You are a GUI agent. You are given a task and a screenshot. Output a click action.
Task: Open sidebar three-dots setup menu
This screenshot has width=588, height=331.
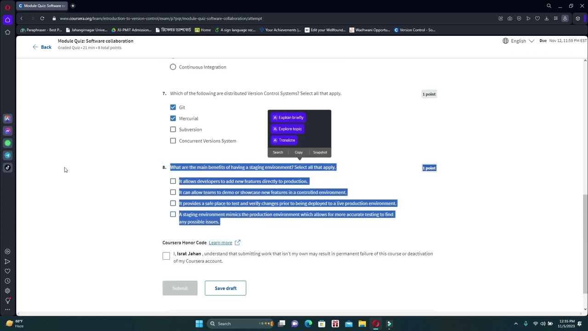(7, 309)
